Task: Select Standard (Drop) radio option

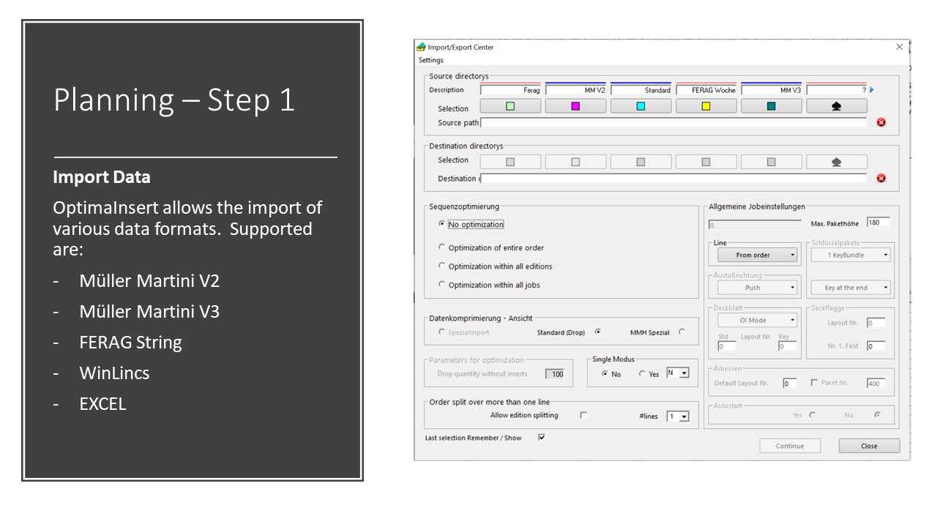Action: (x=598, y=332)
